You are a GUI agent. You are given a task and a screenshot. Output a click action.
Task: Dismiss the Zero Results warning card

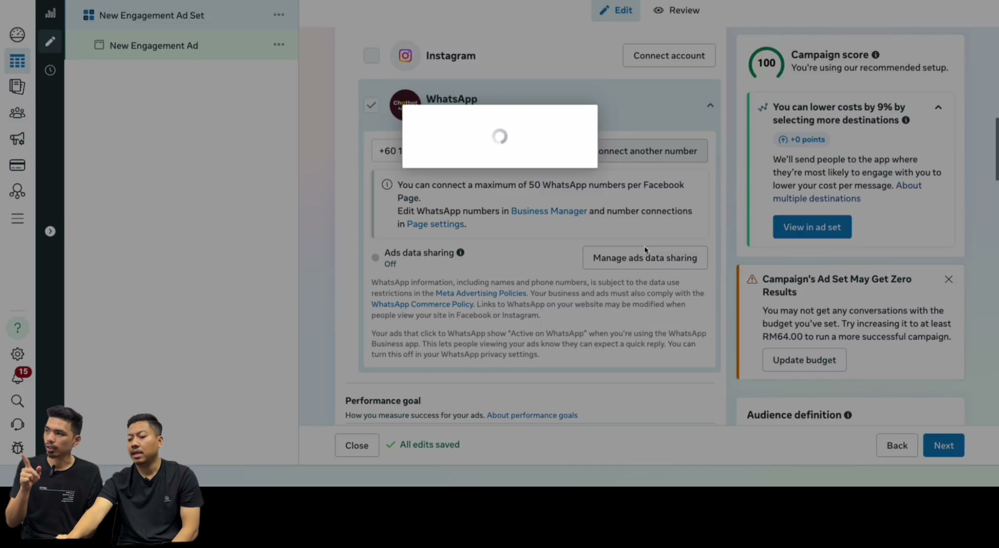click(x=948, y=279)
